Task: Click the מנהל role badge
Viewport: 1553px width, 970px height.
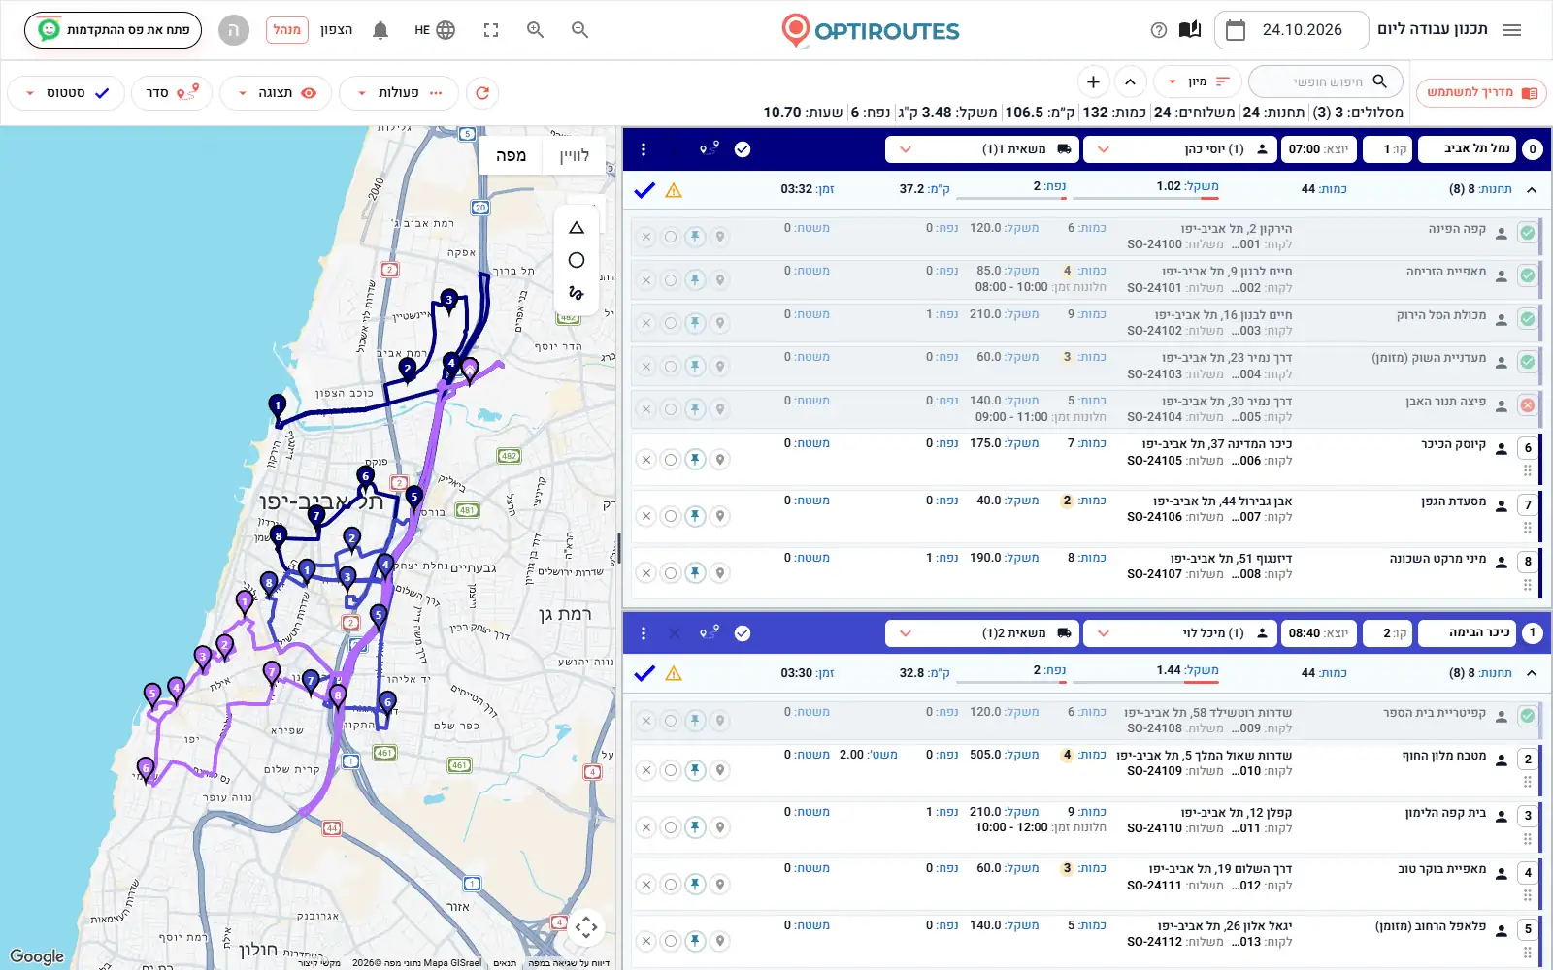Action: (x=286, y=30)
